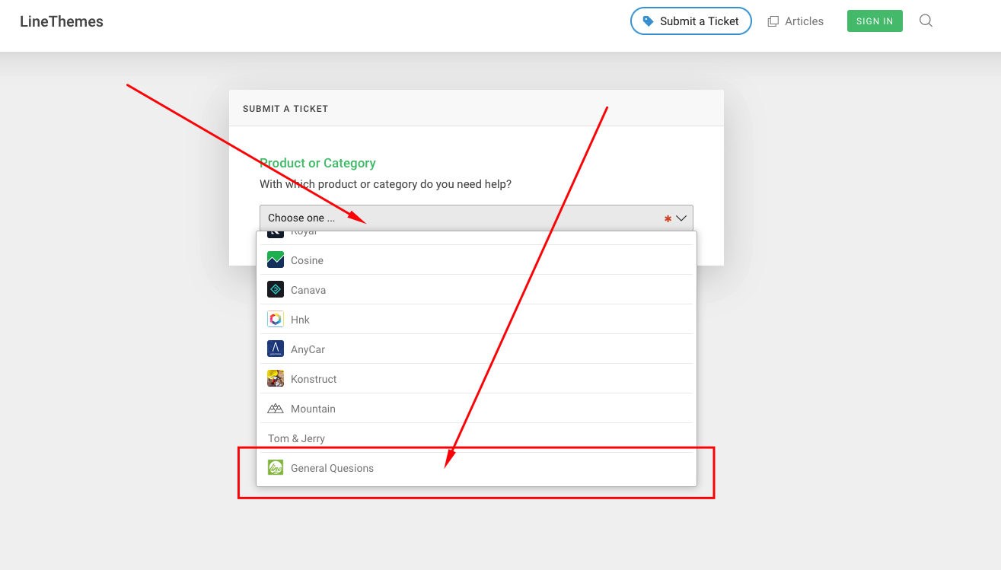Click the Cosine product icon
The image size is (1001, 570).
(276, 260)
